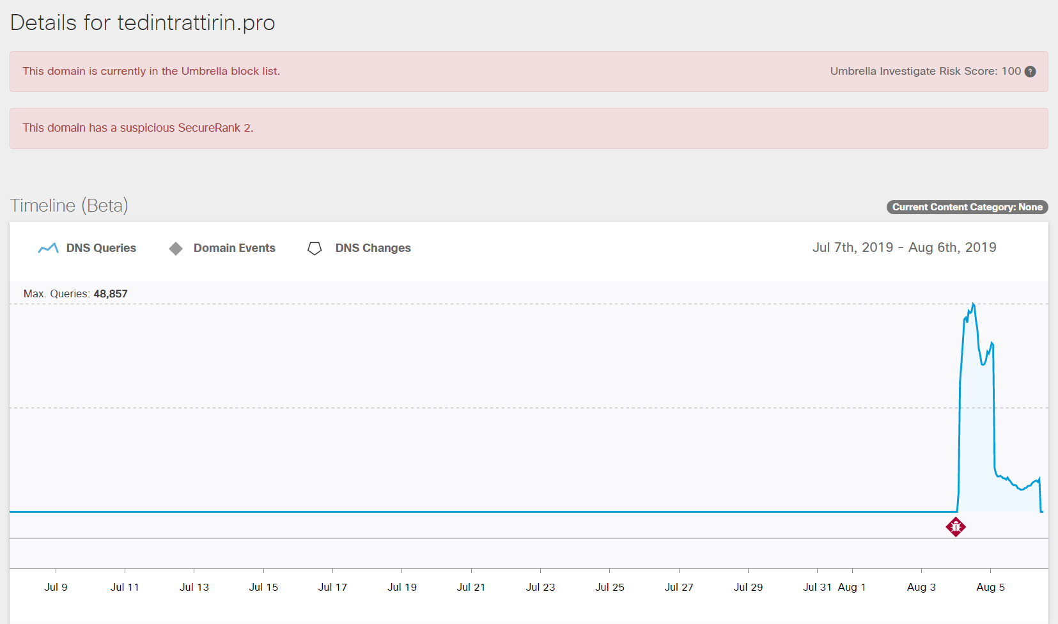Toggle the DNS Queries legend label
This screenshot has width=1058, height=624.
(x=101, y=248)
